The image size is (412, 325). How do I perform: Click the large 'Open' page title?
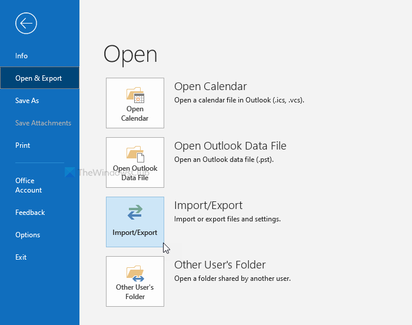click(x=130, y=55)
